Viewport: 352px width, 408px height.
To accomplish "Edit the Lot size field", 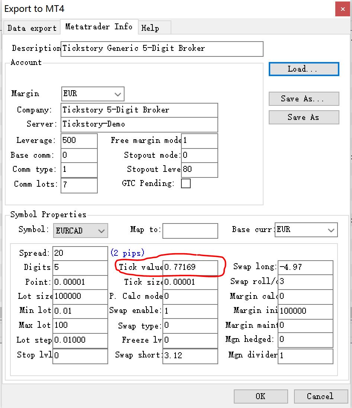I will (x=80, y=297).
